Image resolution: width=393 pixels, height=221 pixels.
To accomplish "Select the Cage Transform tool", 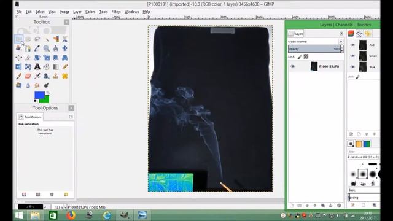I will click(x=28, y=67).
